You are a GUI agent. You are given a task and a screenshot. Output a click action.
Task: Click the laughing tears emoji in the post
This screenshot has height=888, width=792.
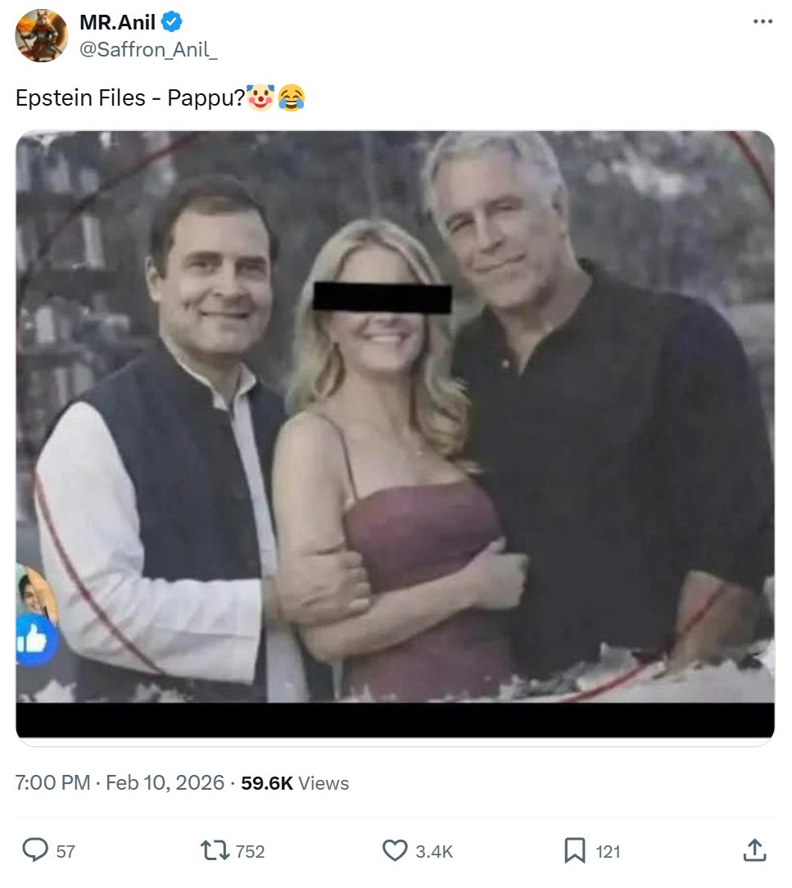[292, 98]
